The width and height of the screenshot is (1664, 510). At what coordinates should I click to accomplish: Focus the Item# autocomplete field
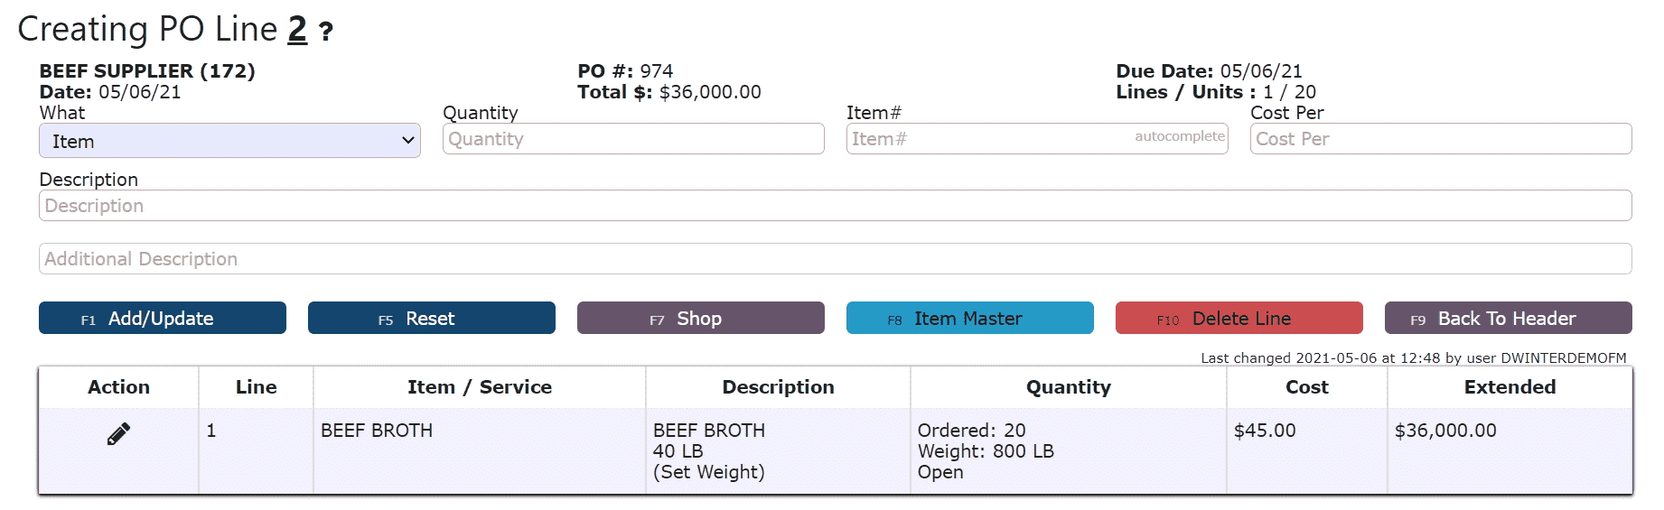pos(1037,139)
